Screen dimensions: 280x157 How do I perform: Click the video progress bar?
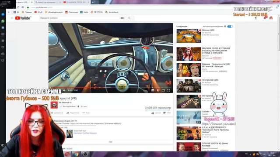point(111,88)
